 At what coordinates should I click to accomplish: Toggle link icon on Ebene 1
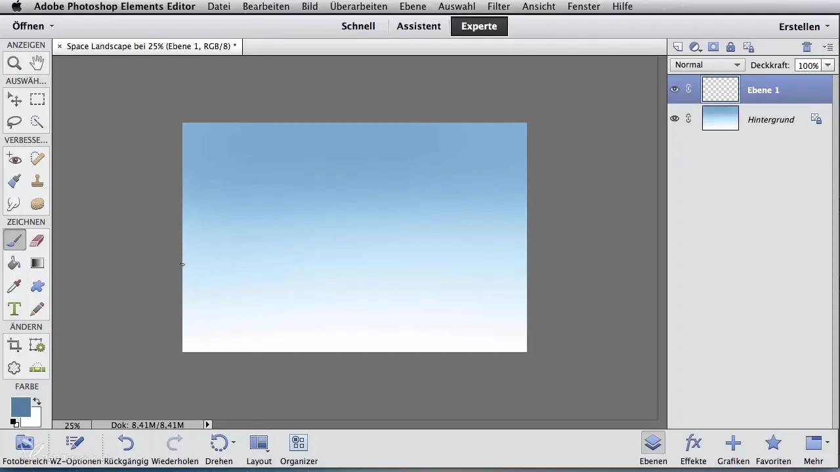click(688, 89)
